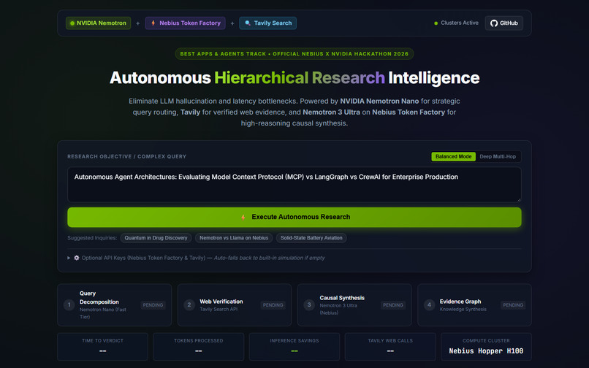
Task: Click the Tokens Processed stat card
Action: pyautogui.click(x=198, y=347)
